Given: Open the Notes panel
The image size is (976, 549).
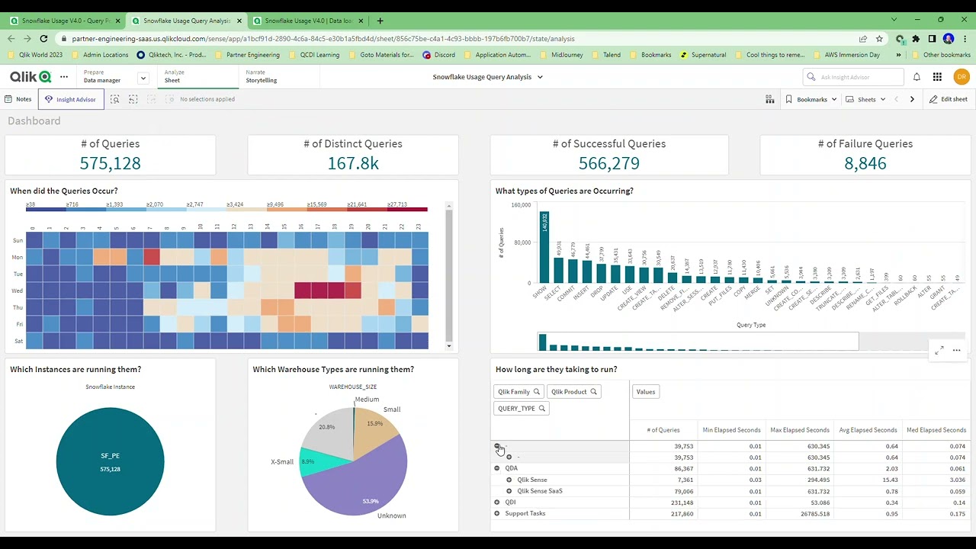Looking at the screenshot, I should point(18,99).
